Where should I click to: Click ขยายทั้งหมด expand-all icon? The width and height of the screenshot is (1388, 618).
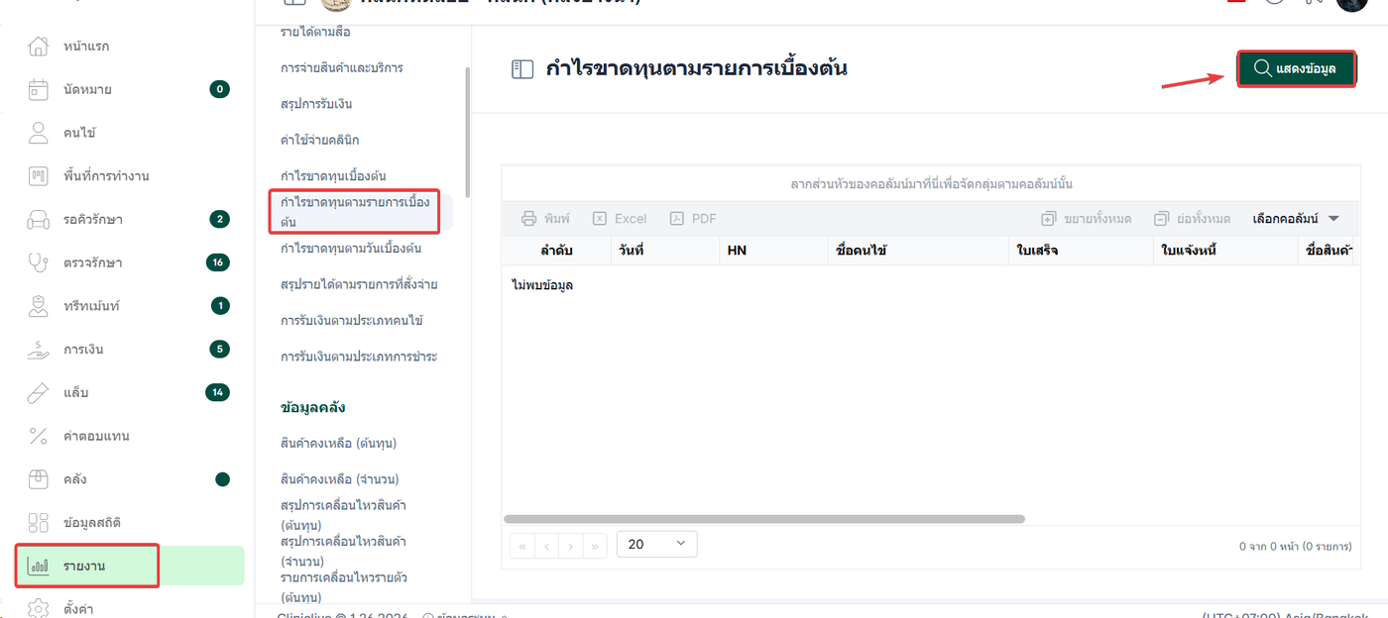tap(1049, 219)
